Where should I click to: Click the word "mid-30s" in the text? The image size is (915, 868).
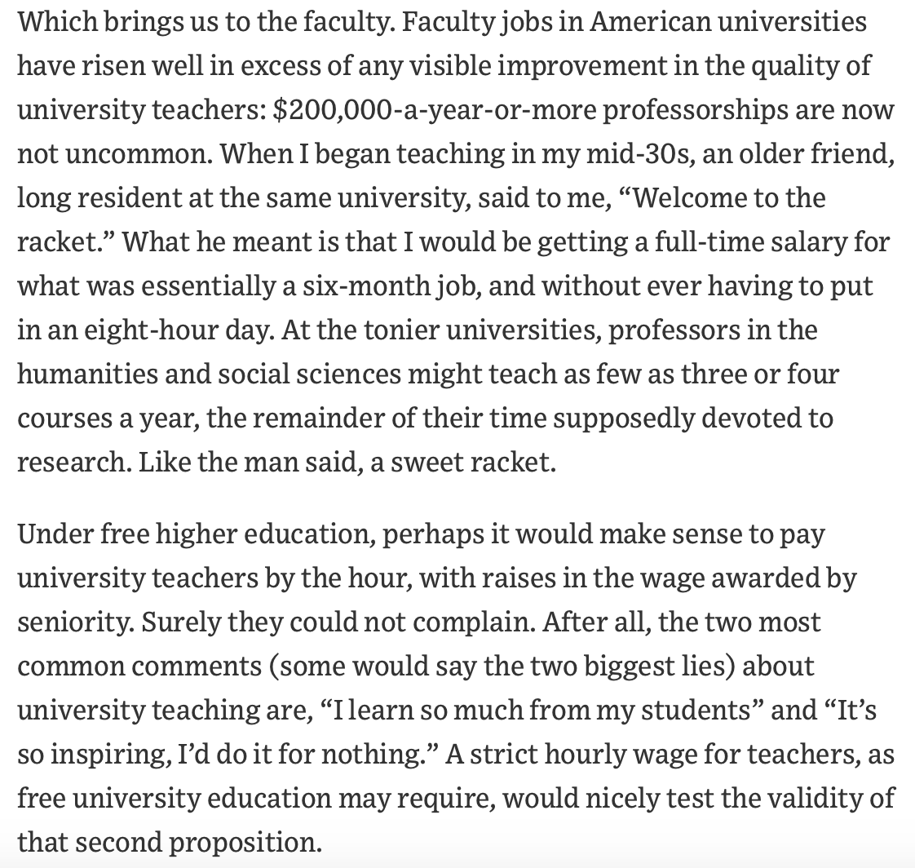click(641, 154)
